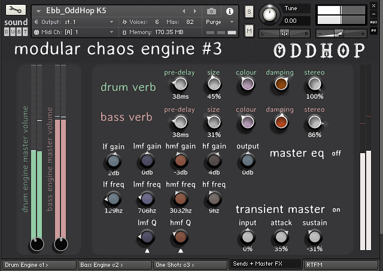Open the Output st. 1 dropdown

pos(74,22)
